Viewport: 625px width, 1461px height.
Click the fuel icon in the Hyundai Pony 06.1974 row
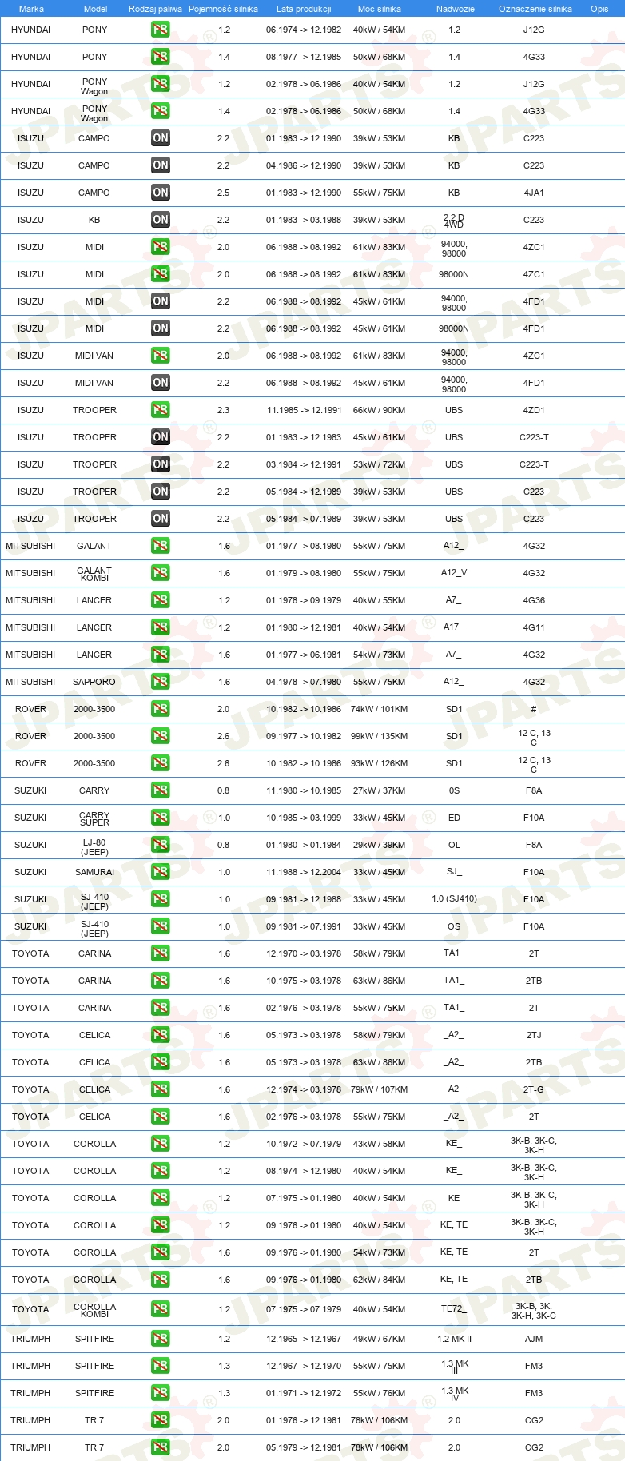pyautogui.click(x=161, y=30)
